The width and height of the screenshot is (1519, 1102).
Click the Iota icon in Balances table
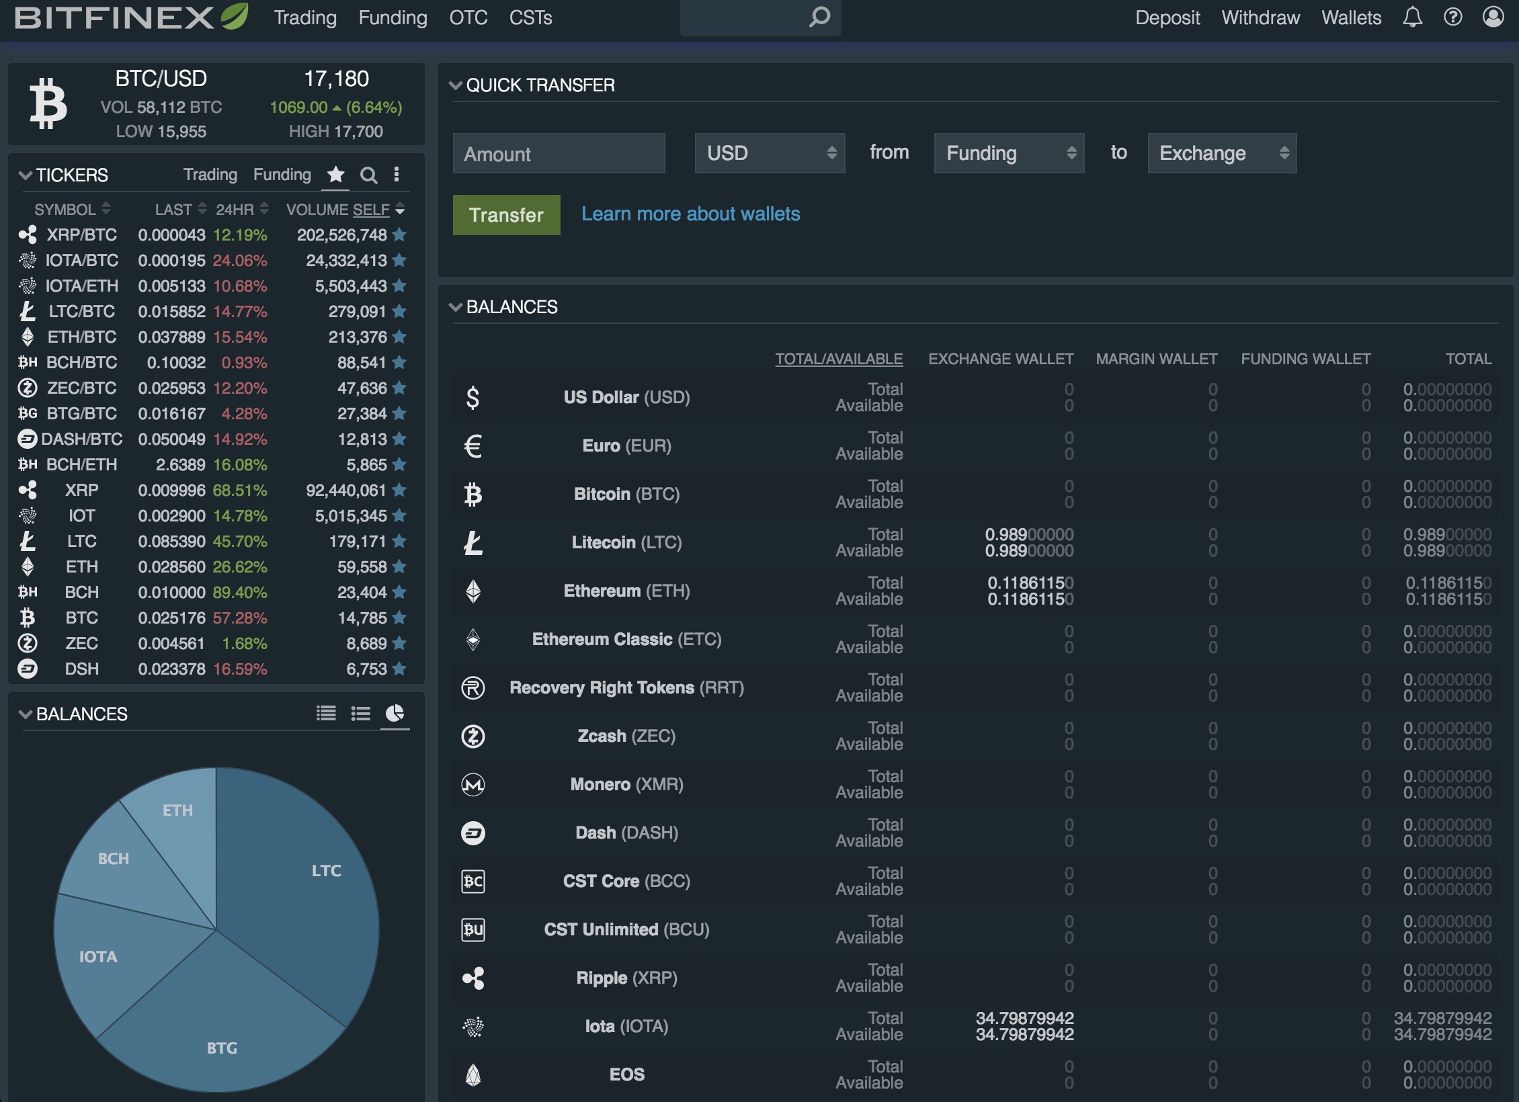(473, 1026)
